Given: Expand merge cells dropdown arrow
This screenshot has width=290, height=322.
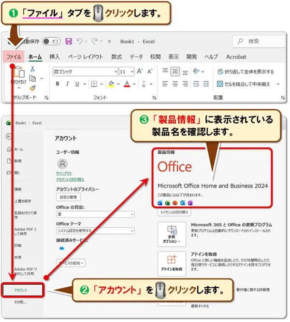Looking at the screenshot, I should (x=278, y=84).
